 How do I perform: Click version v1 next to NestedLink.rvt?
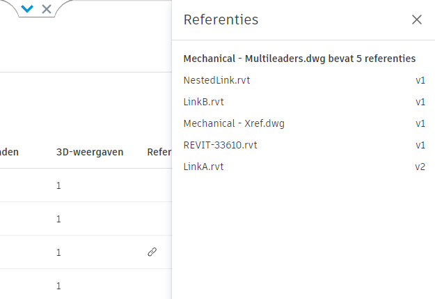click(420, 80)
